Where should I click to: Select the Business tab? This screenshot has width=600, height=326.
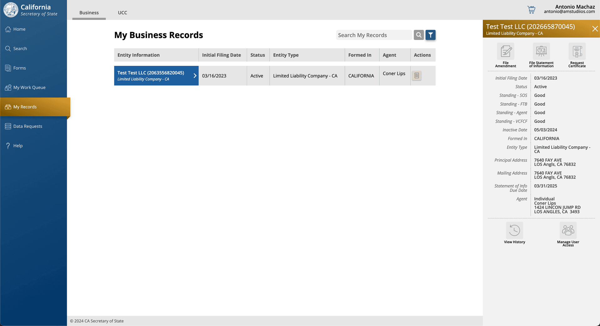coord(89,13)
